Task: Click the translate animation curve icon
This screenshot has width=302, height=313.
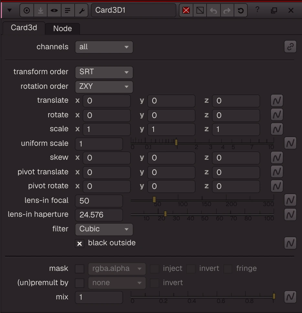Action: pyautogui.click(x=277, y=100)
